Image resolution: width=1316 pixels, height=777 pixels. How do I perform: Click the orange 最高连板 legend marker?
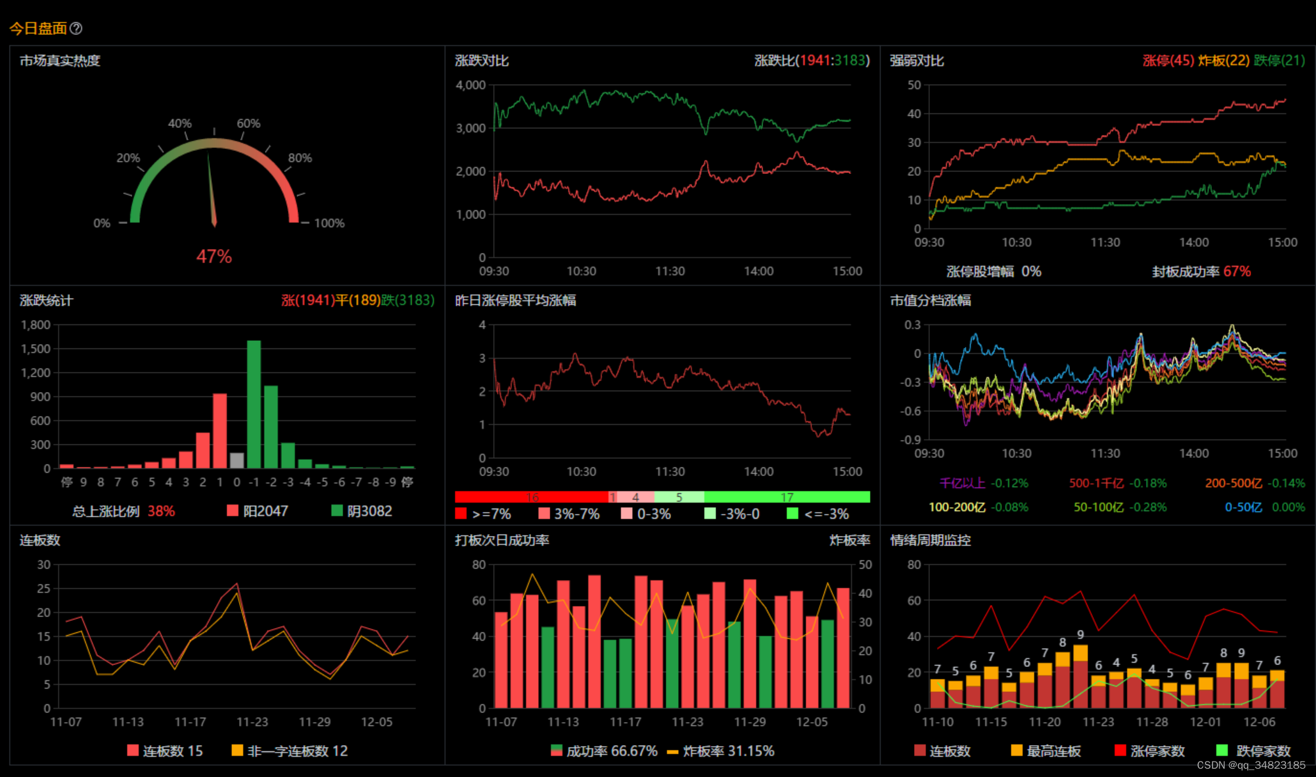1016,750
